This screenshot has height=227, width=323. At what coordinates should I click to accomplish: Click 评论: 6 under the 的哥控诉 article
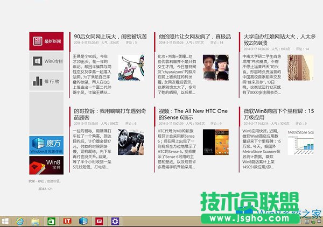click(131, 124)
